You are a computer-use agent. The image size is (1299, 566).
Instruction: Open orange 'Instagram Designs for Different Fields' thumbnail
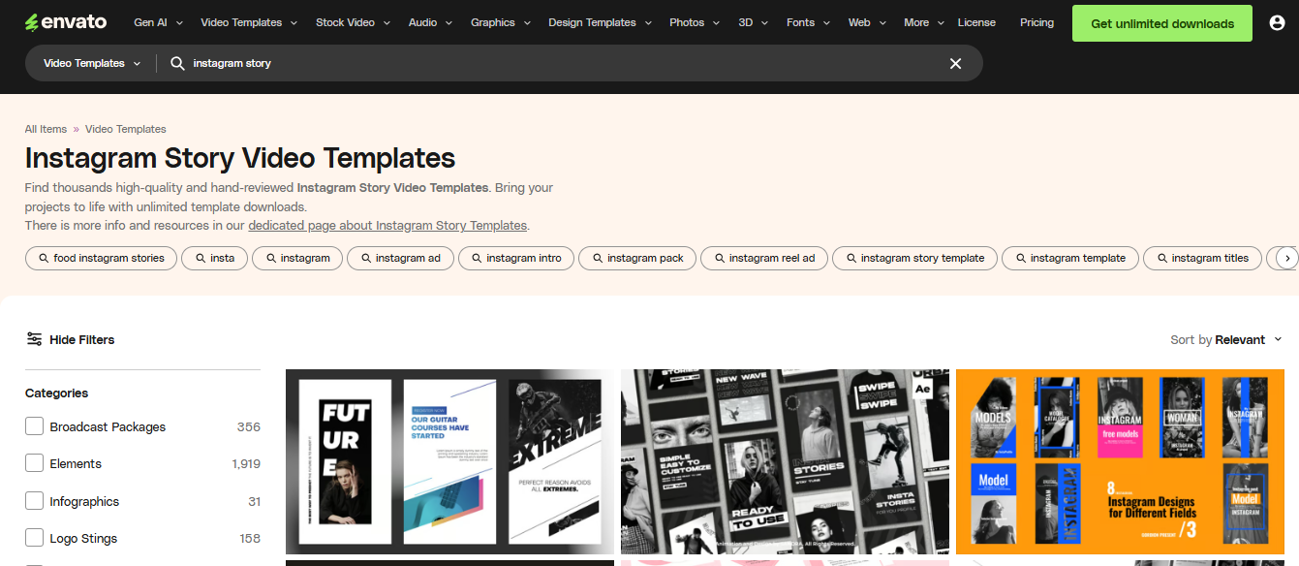pyautogui.click(x=1120, y=461)
